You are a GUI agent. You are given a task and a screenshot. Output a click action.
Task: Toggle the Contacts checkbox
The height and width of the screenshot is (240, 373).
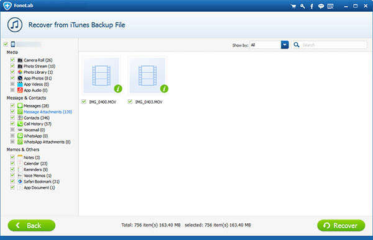click(x=12, y=117)
